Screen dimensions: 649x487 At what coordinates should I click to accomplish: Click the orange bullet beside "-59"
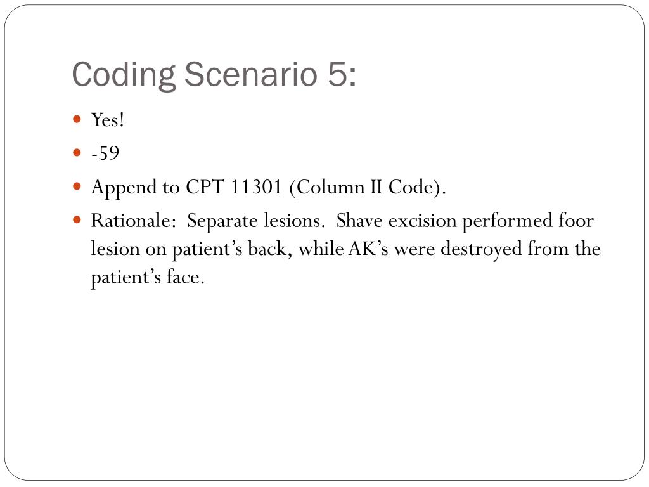tap(77, 152)
